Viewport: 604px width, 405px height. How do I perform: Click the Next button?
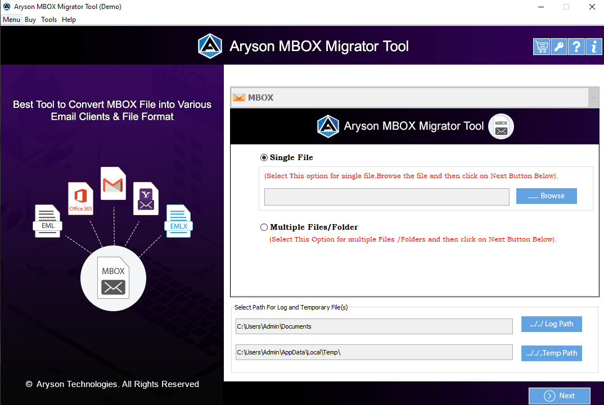coord(560,396)
